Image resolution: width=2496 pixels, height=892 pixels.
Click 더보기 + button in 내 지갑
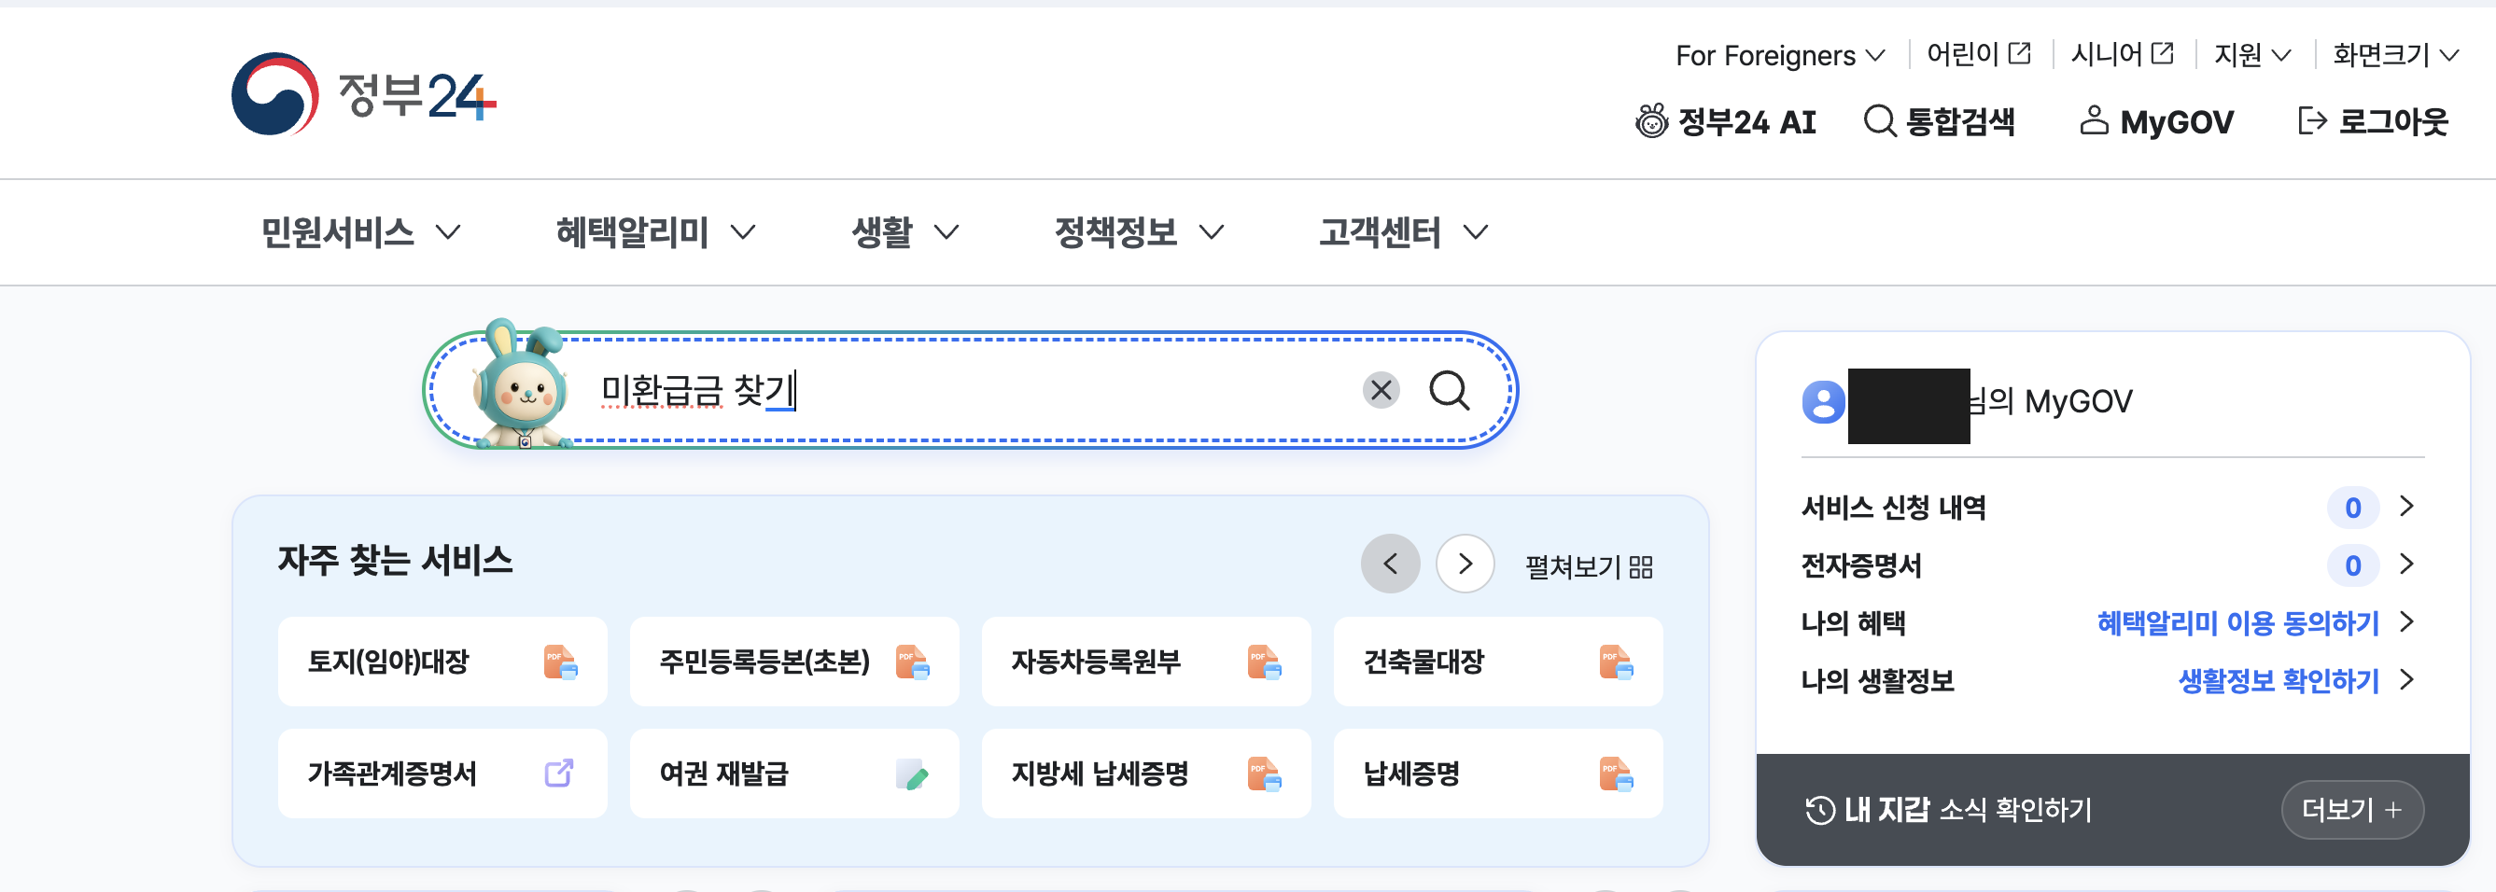click(2351, 810)
